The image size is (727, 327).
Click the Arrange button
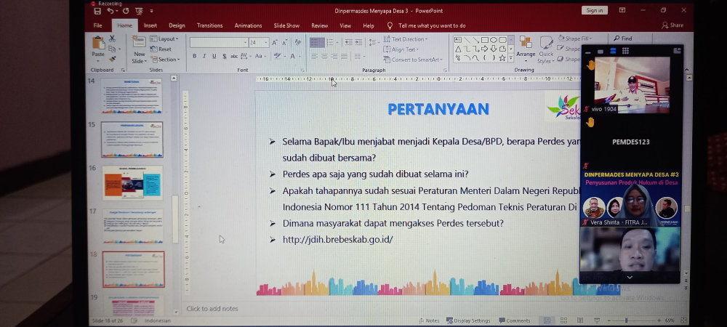526,49
